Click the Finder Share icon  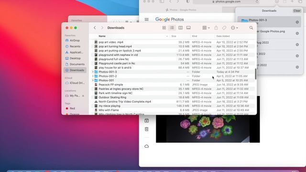click(x=216, y=28)
